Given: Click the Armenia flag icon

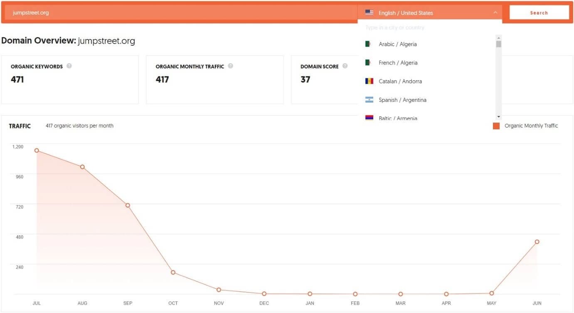Looking at the screenshot, I should [x=369, y=118].
